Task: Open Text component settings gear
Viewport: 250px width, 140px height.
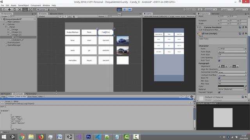Action: (x=246, y=33)
